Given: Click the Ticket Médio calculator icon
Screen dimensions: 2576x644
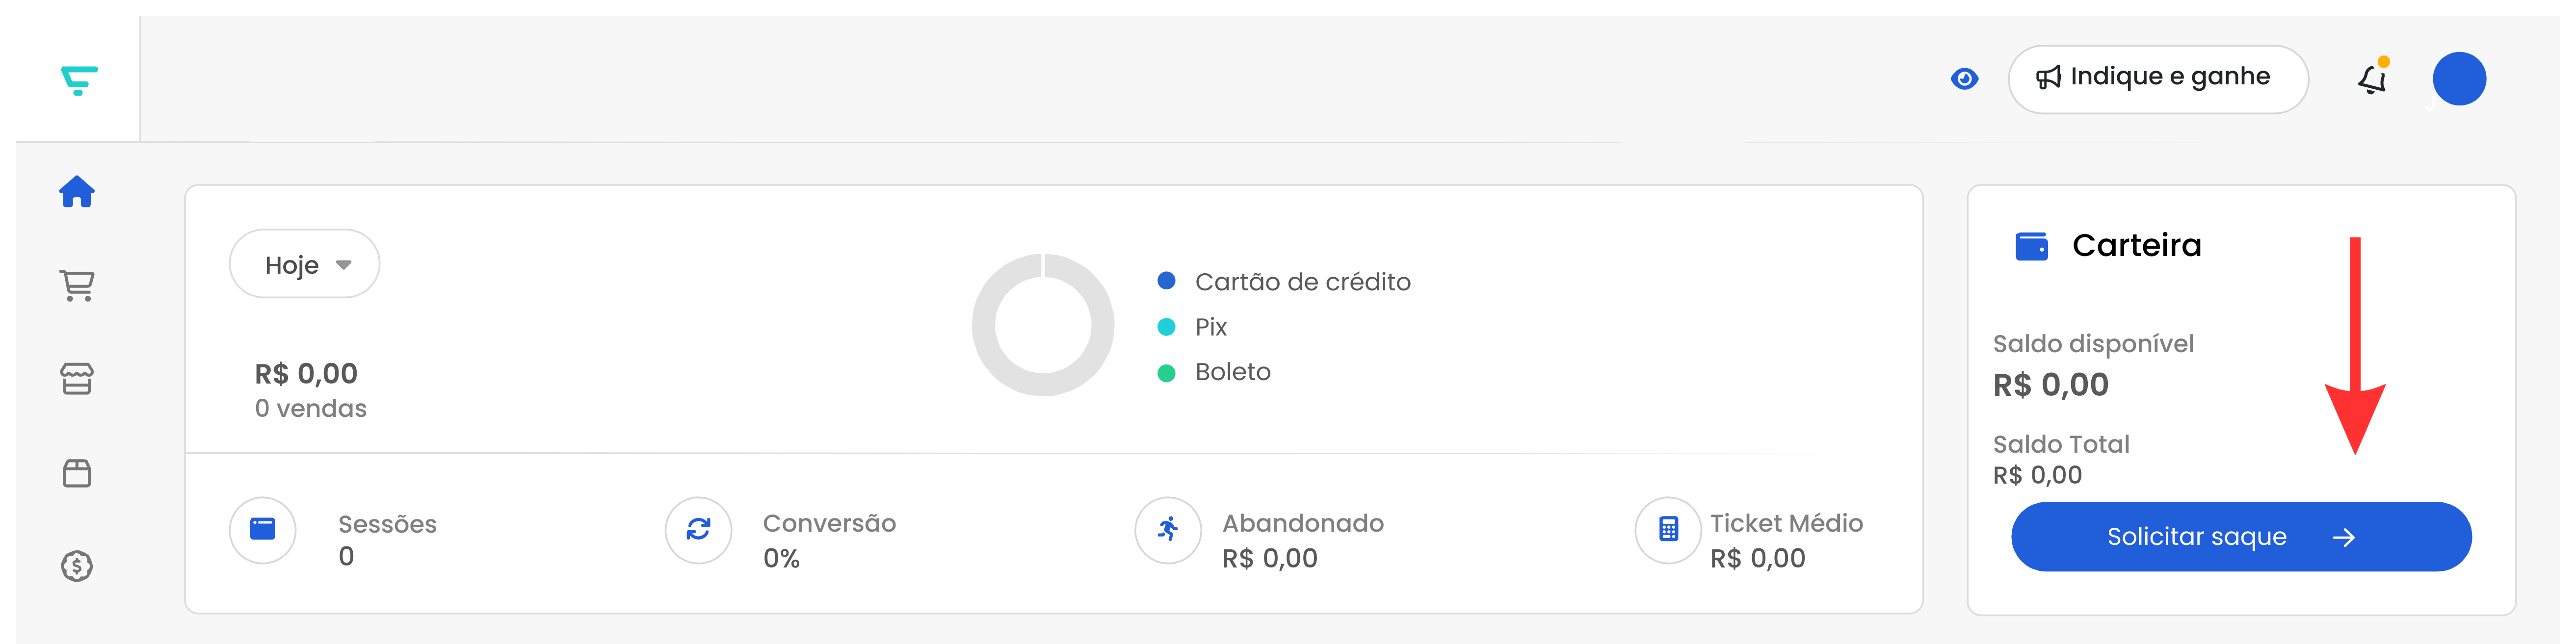Looking at the screenshot, I should tap(1668, 530).
